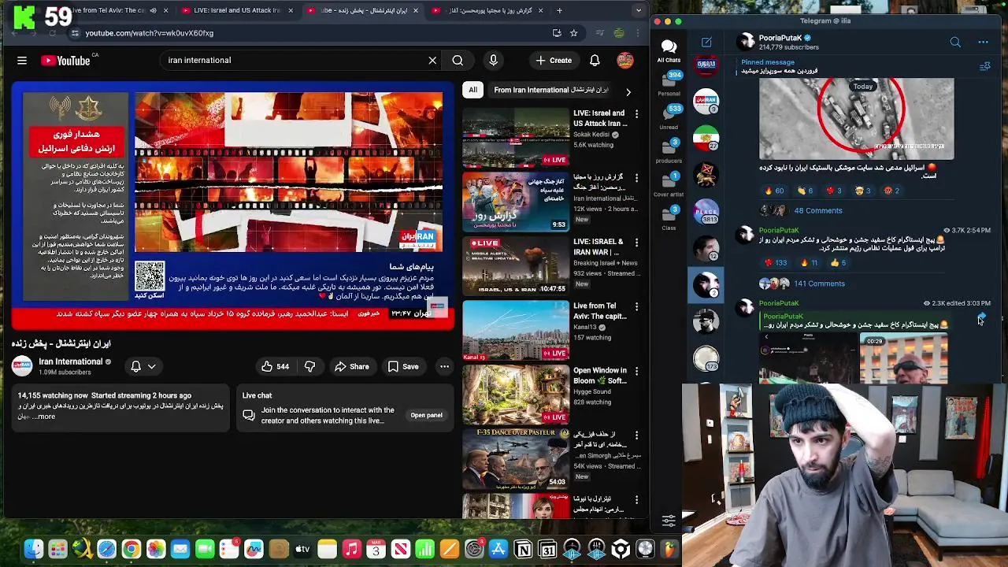
Task: Open Telegram Personal folder
Action: coord(669,83)
